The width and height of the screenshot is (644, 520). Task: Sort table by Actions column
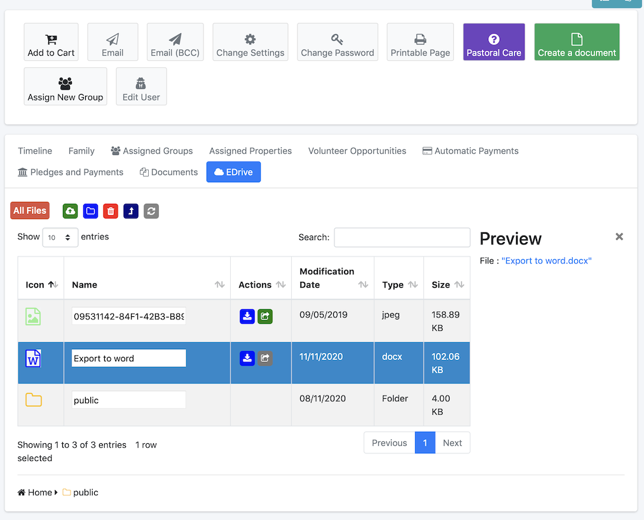[261, 278]
